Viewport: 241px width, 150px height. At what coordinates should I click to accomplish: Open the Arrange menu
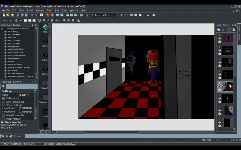click(x=40, y=10)
